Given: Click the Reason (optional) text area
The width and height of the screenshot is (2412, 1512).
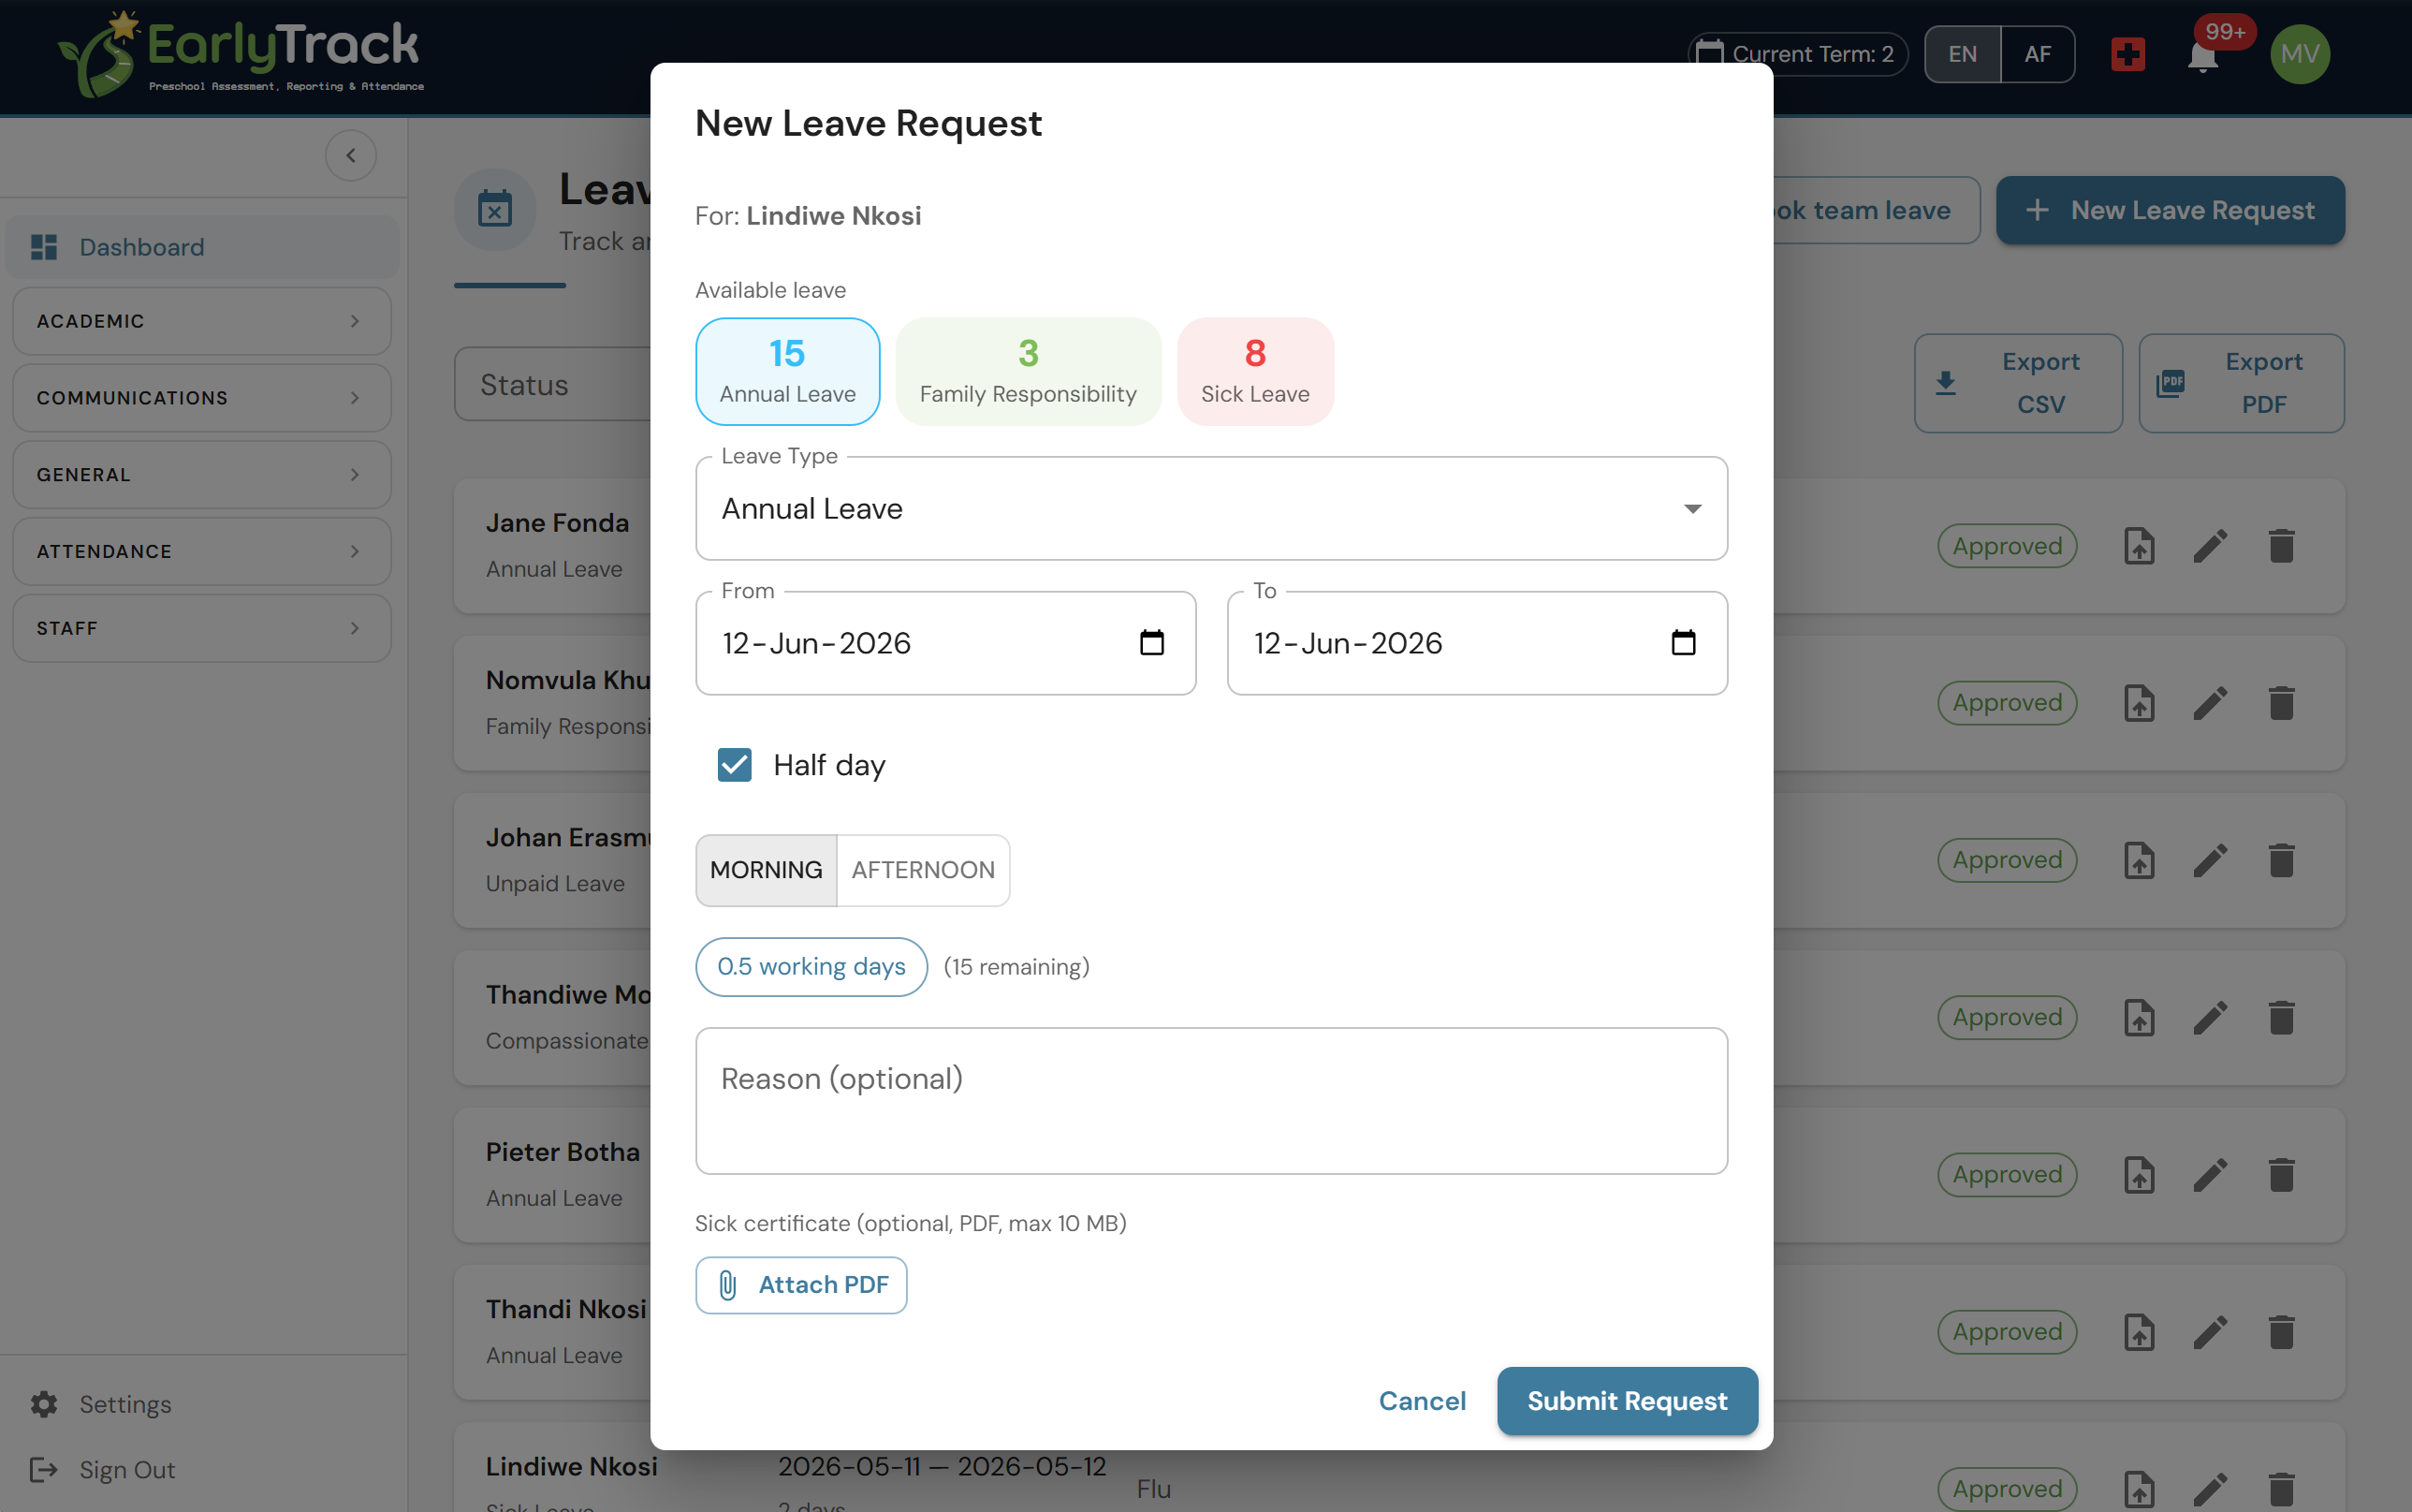Looking at the screenshot, I should [x=1211, y=1101].
